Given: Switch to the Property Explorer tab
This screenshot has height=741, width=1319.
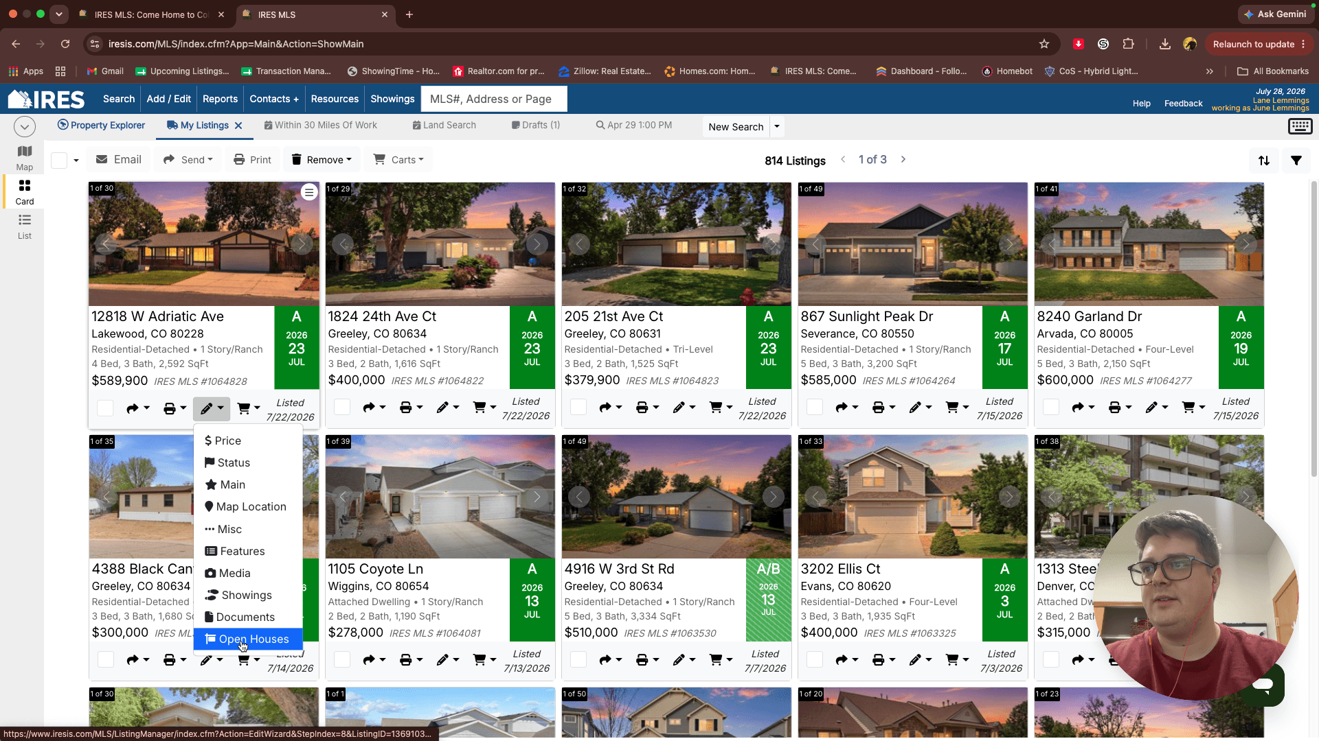Looking at the screenshot, I should coord(101,125).
